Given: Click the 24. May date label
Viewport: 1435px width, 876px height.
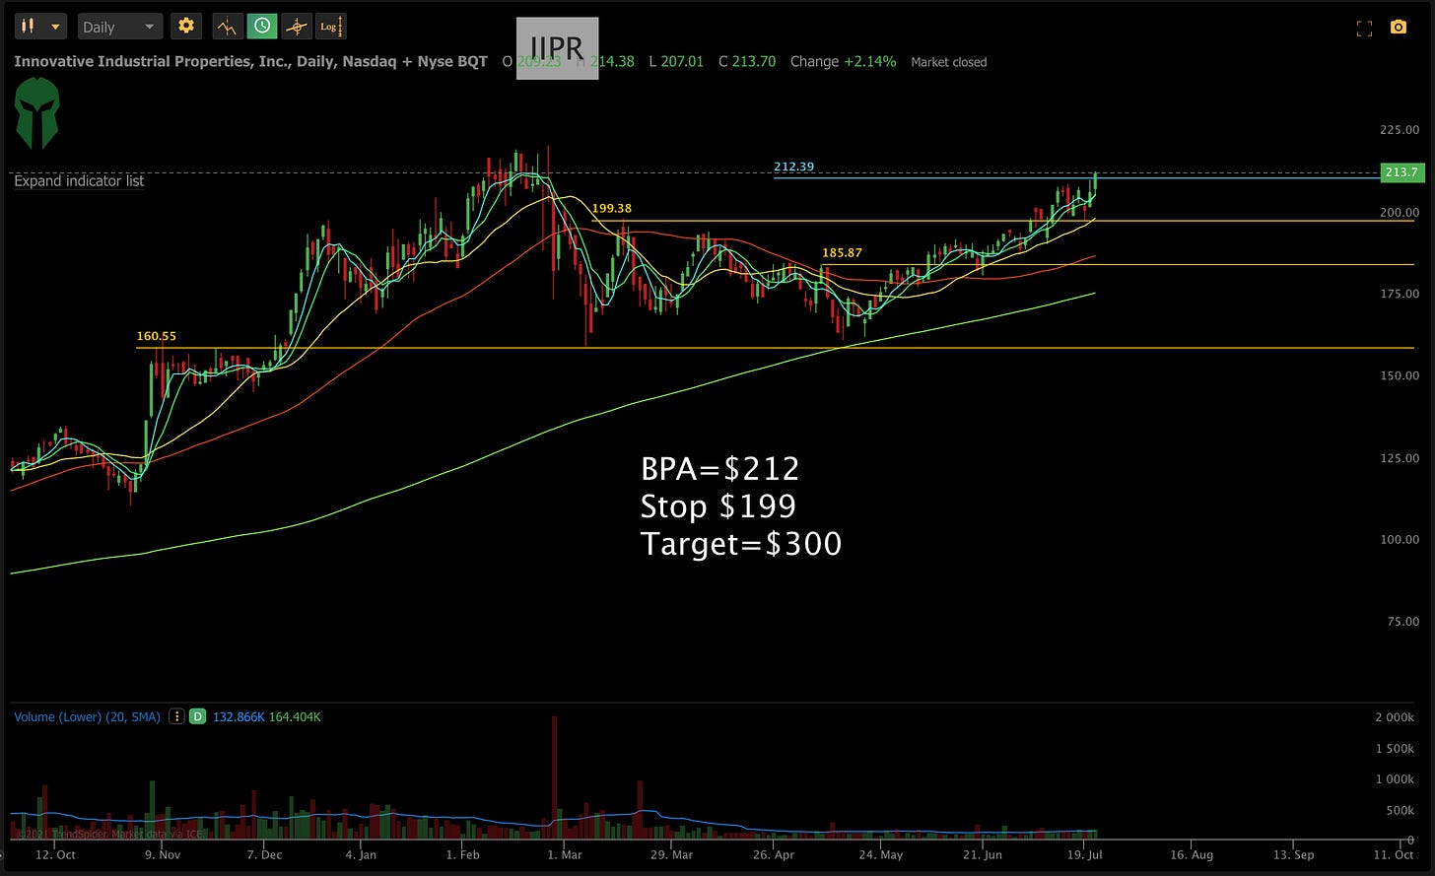Looking at the screenshot, I should tap(880, 854).
